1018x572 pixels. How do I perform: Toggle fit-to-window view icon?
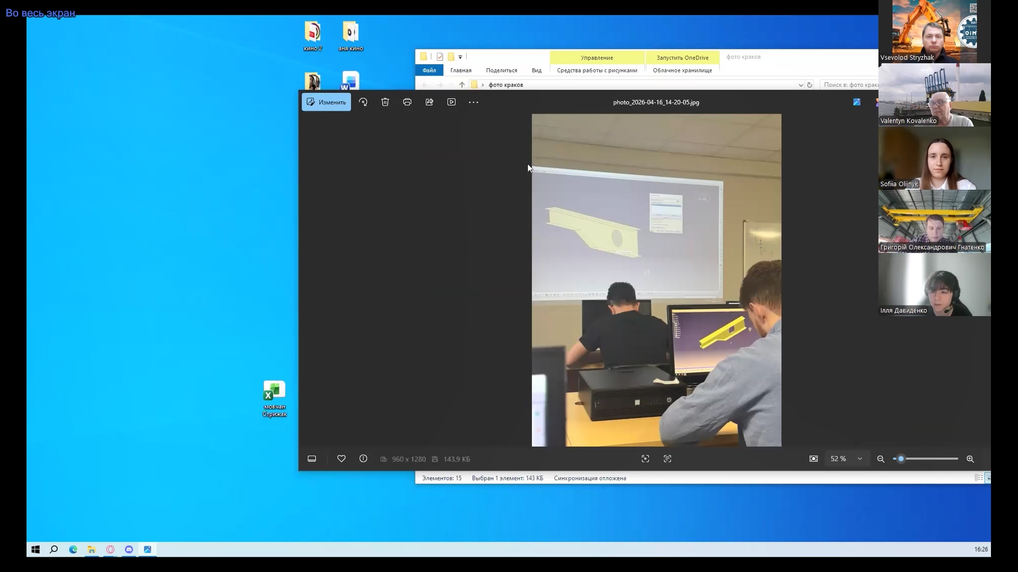click(813, 459)
